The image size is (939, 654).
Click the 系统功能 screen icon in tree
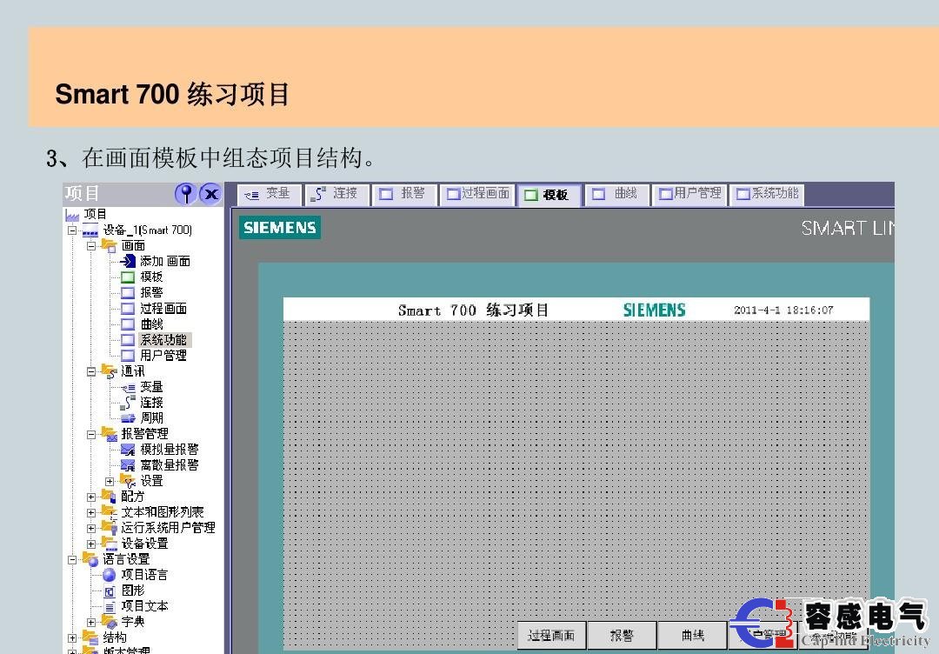coord(128,339)
